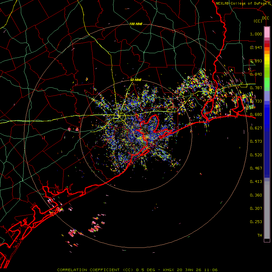Click the pink top segment of color bar

[267, 32]
